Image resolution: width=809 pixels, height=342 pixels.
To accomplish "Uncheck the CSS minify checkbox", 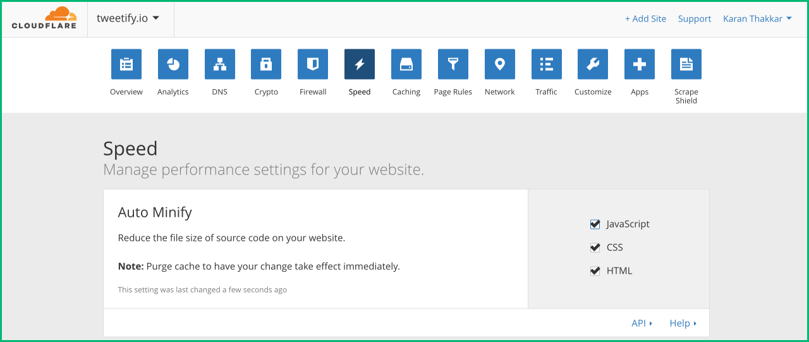I will pyautogui.click(x=595, y=248).
